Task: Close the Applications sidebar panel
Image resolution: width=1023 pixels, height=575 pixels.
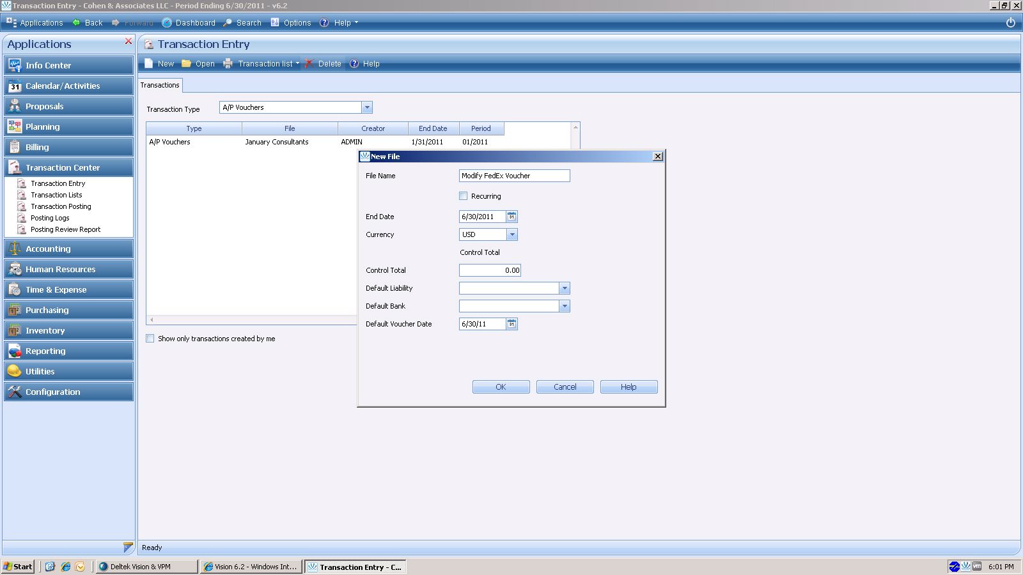Action: point(129,42)
